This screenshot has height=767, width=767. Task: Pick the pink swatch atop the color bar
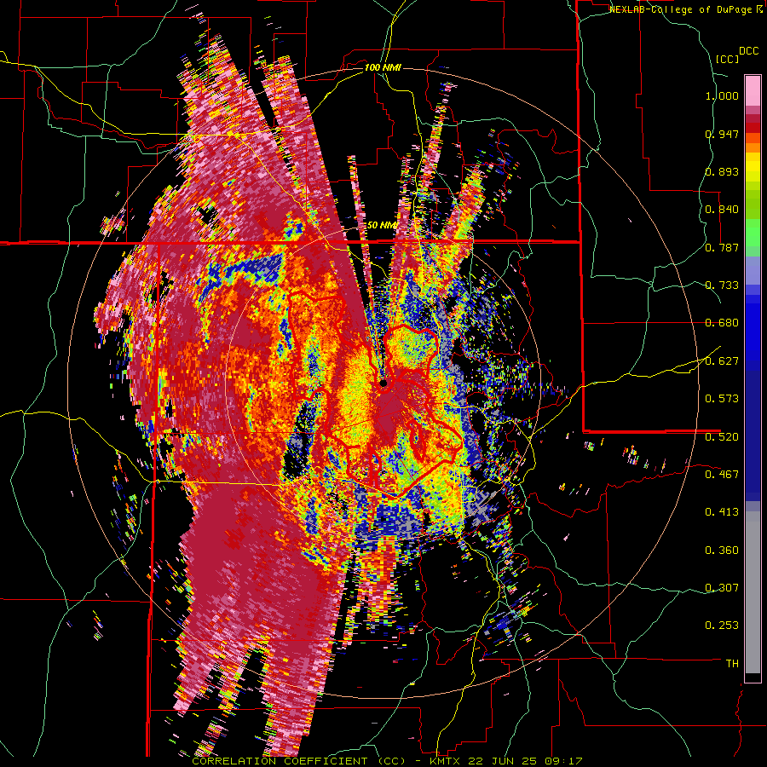tap(753, 90)
